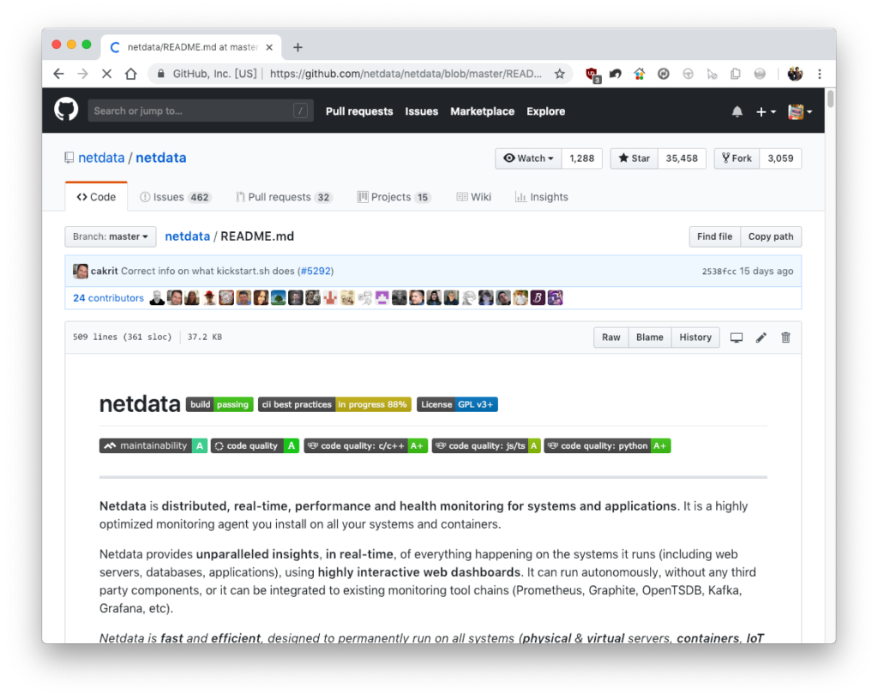Viewport: 878px width, 699px height.
Task: Bookmark this page with the star icon
Action: (559, 74)
